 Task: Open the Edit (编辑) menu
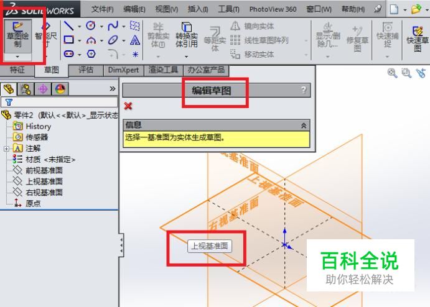coord(134,9)
